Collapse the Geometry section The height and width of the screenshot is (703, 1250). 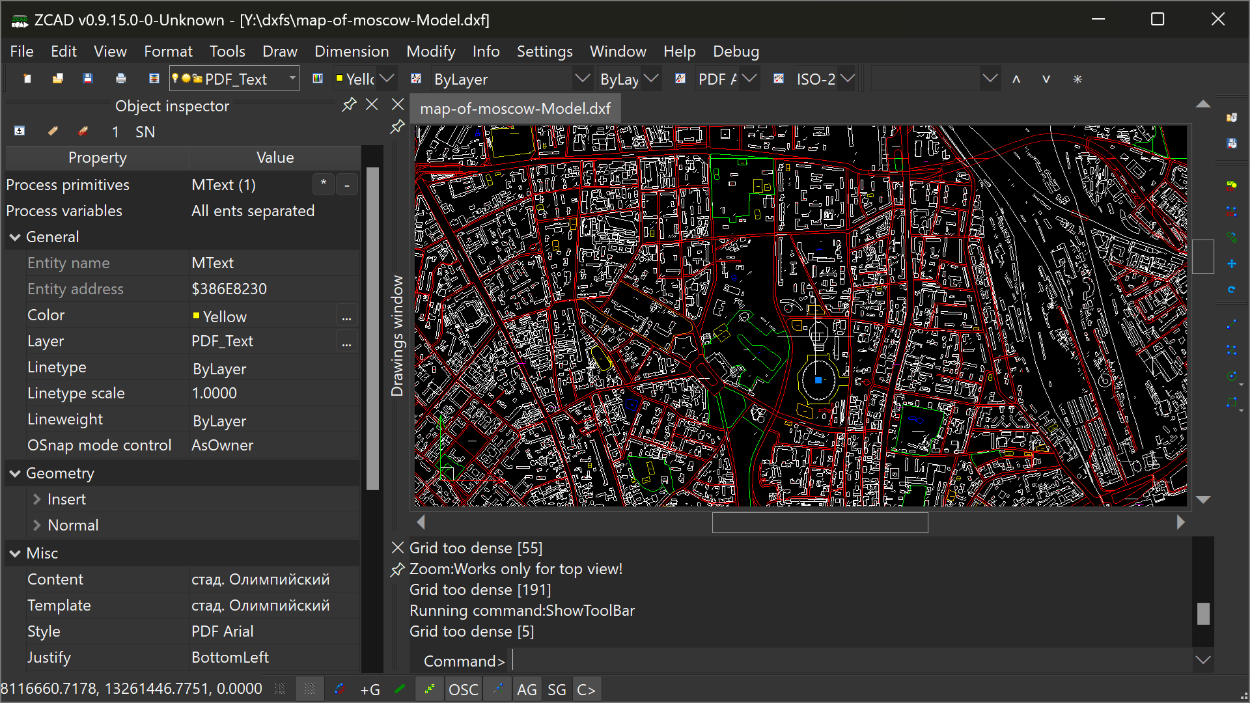pyautogui.click(x=15, y=474)
